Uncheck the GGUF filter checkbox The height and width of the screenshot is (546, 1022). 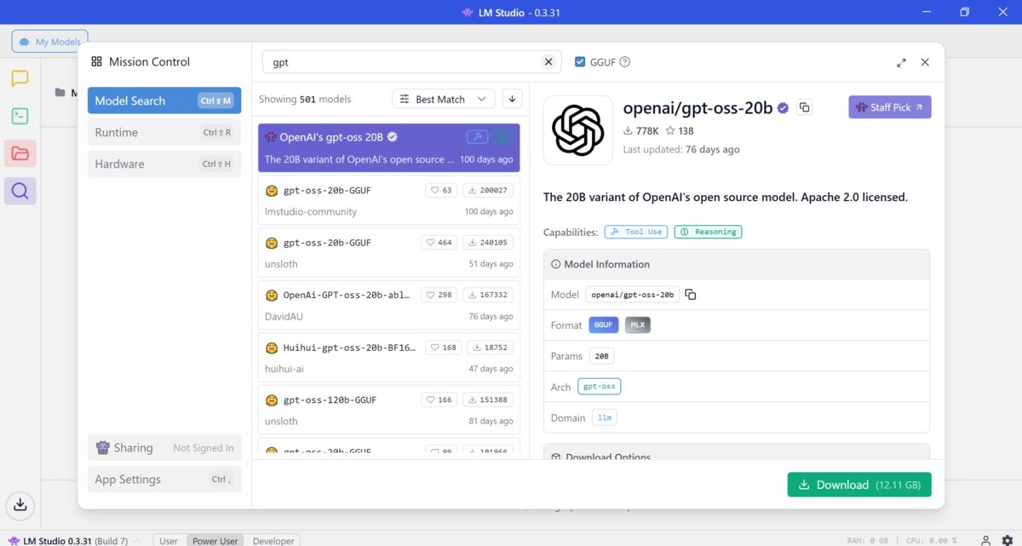pos(580,61)
